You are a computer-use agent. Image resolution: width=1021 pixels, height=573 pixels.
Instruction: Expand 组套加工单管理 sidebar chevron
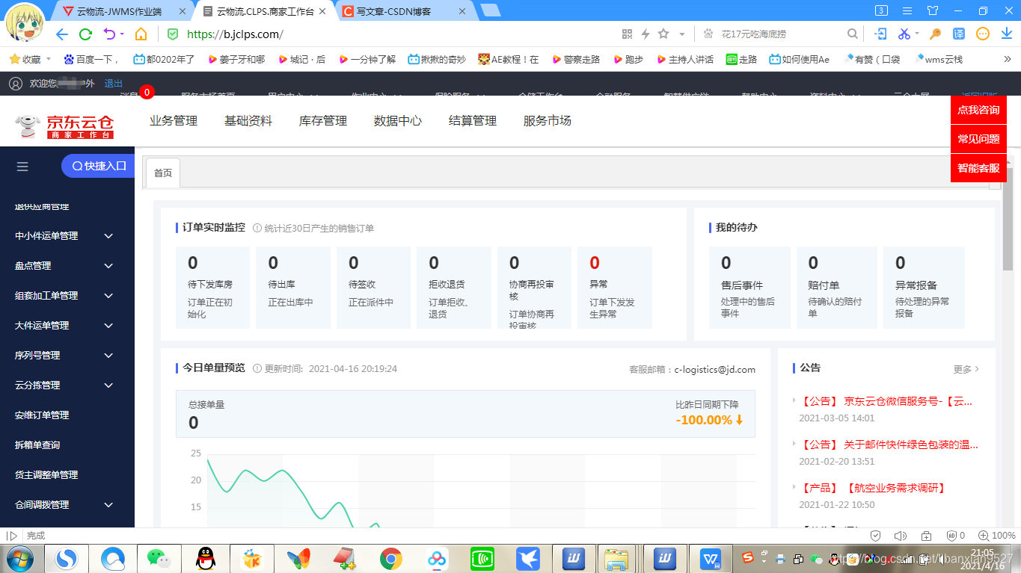(x=108, y=296)
